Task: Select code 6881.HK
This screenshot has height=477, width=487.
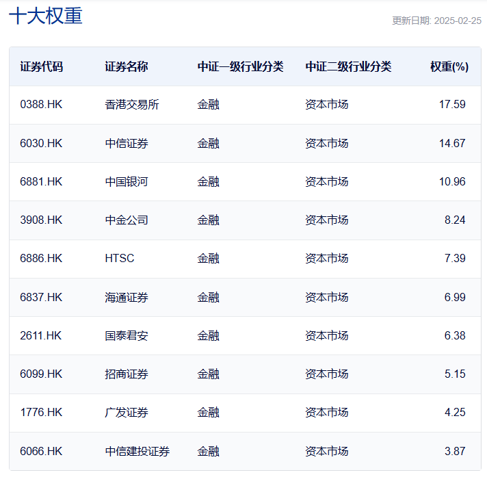Action: click(x=41, y=182)
